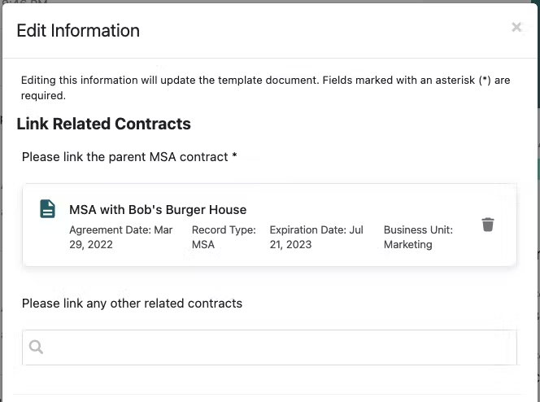Close the Edit Information dialog
Image resolution: width=540 pixels, height=402 pixels.
(516, 27)
